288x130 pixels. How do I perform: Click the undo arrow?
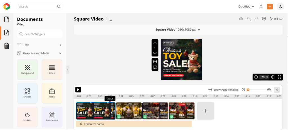[249, 19]
